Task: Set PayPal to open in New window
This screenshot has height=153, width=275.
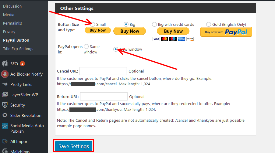Action: pyautogui.click(x=116, y=49)
